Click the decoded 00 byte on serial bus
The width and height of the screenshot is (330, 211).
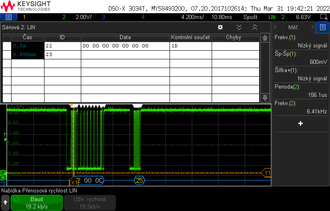click(x=88, y=181)
